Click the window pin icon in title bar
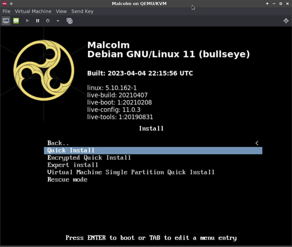This screenshot has width=292, height=247. (11, 4)
